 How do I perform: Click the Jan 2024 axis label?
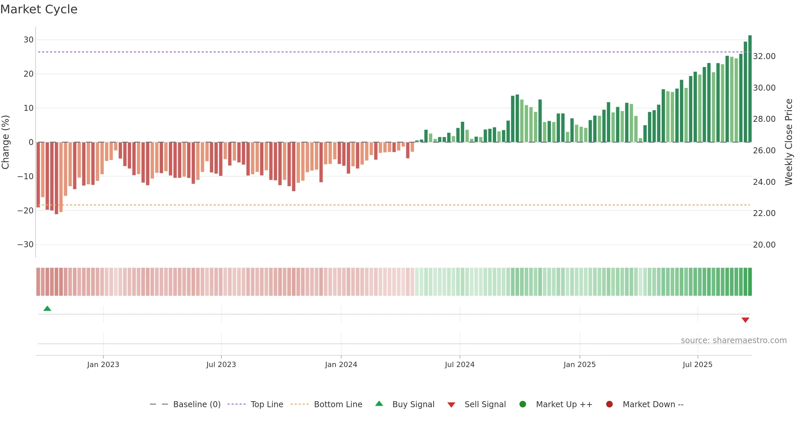[x=341, y=364]
